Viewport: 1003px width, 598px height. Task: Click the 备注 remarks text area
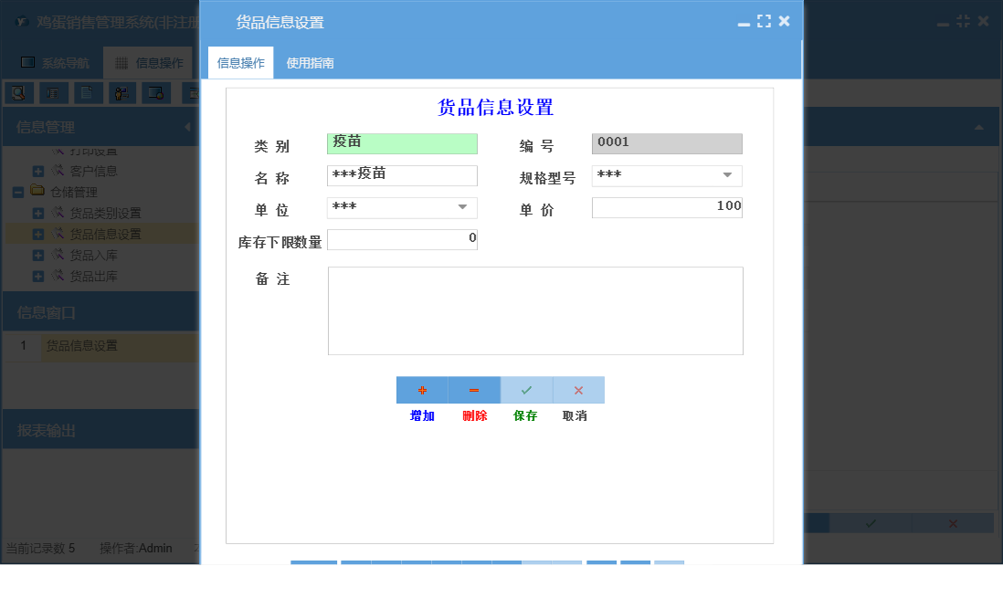pos(534,310)
